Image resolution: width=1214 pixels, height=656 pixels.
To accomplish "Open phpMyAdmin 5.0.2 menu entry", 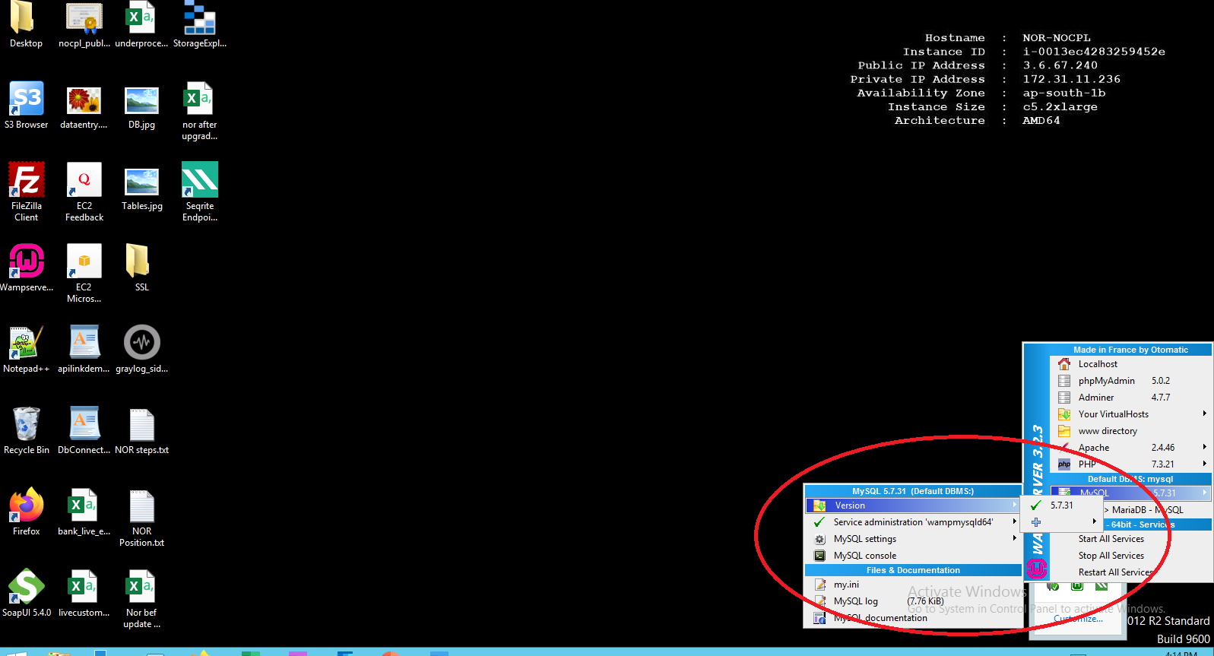I will 1130,381.
